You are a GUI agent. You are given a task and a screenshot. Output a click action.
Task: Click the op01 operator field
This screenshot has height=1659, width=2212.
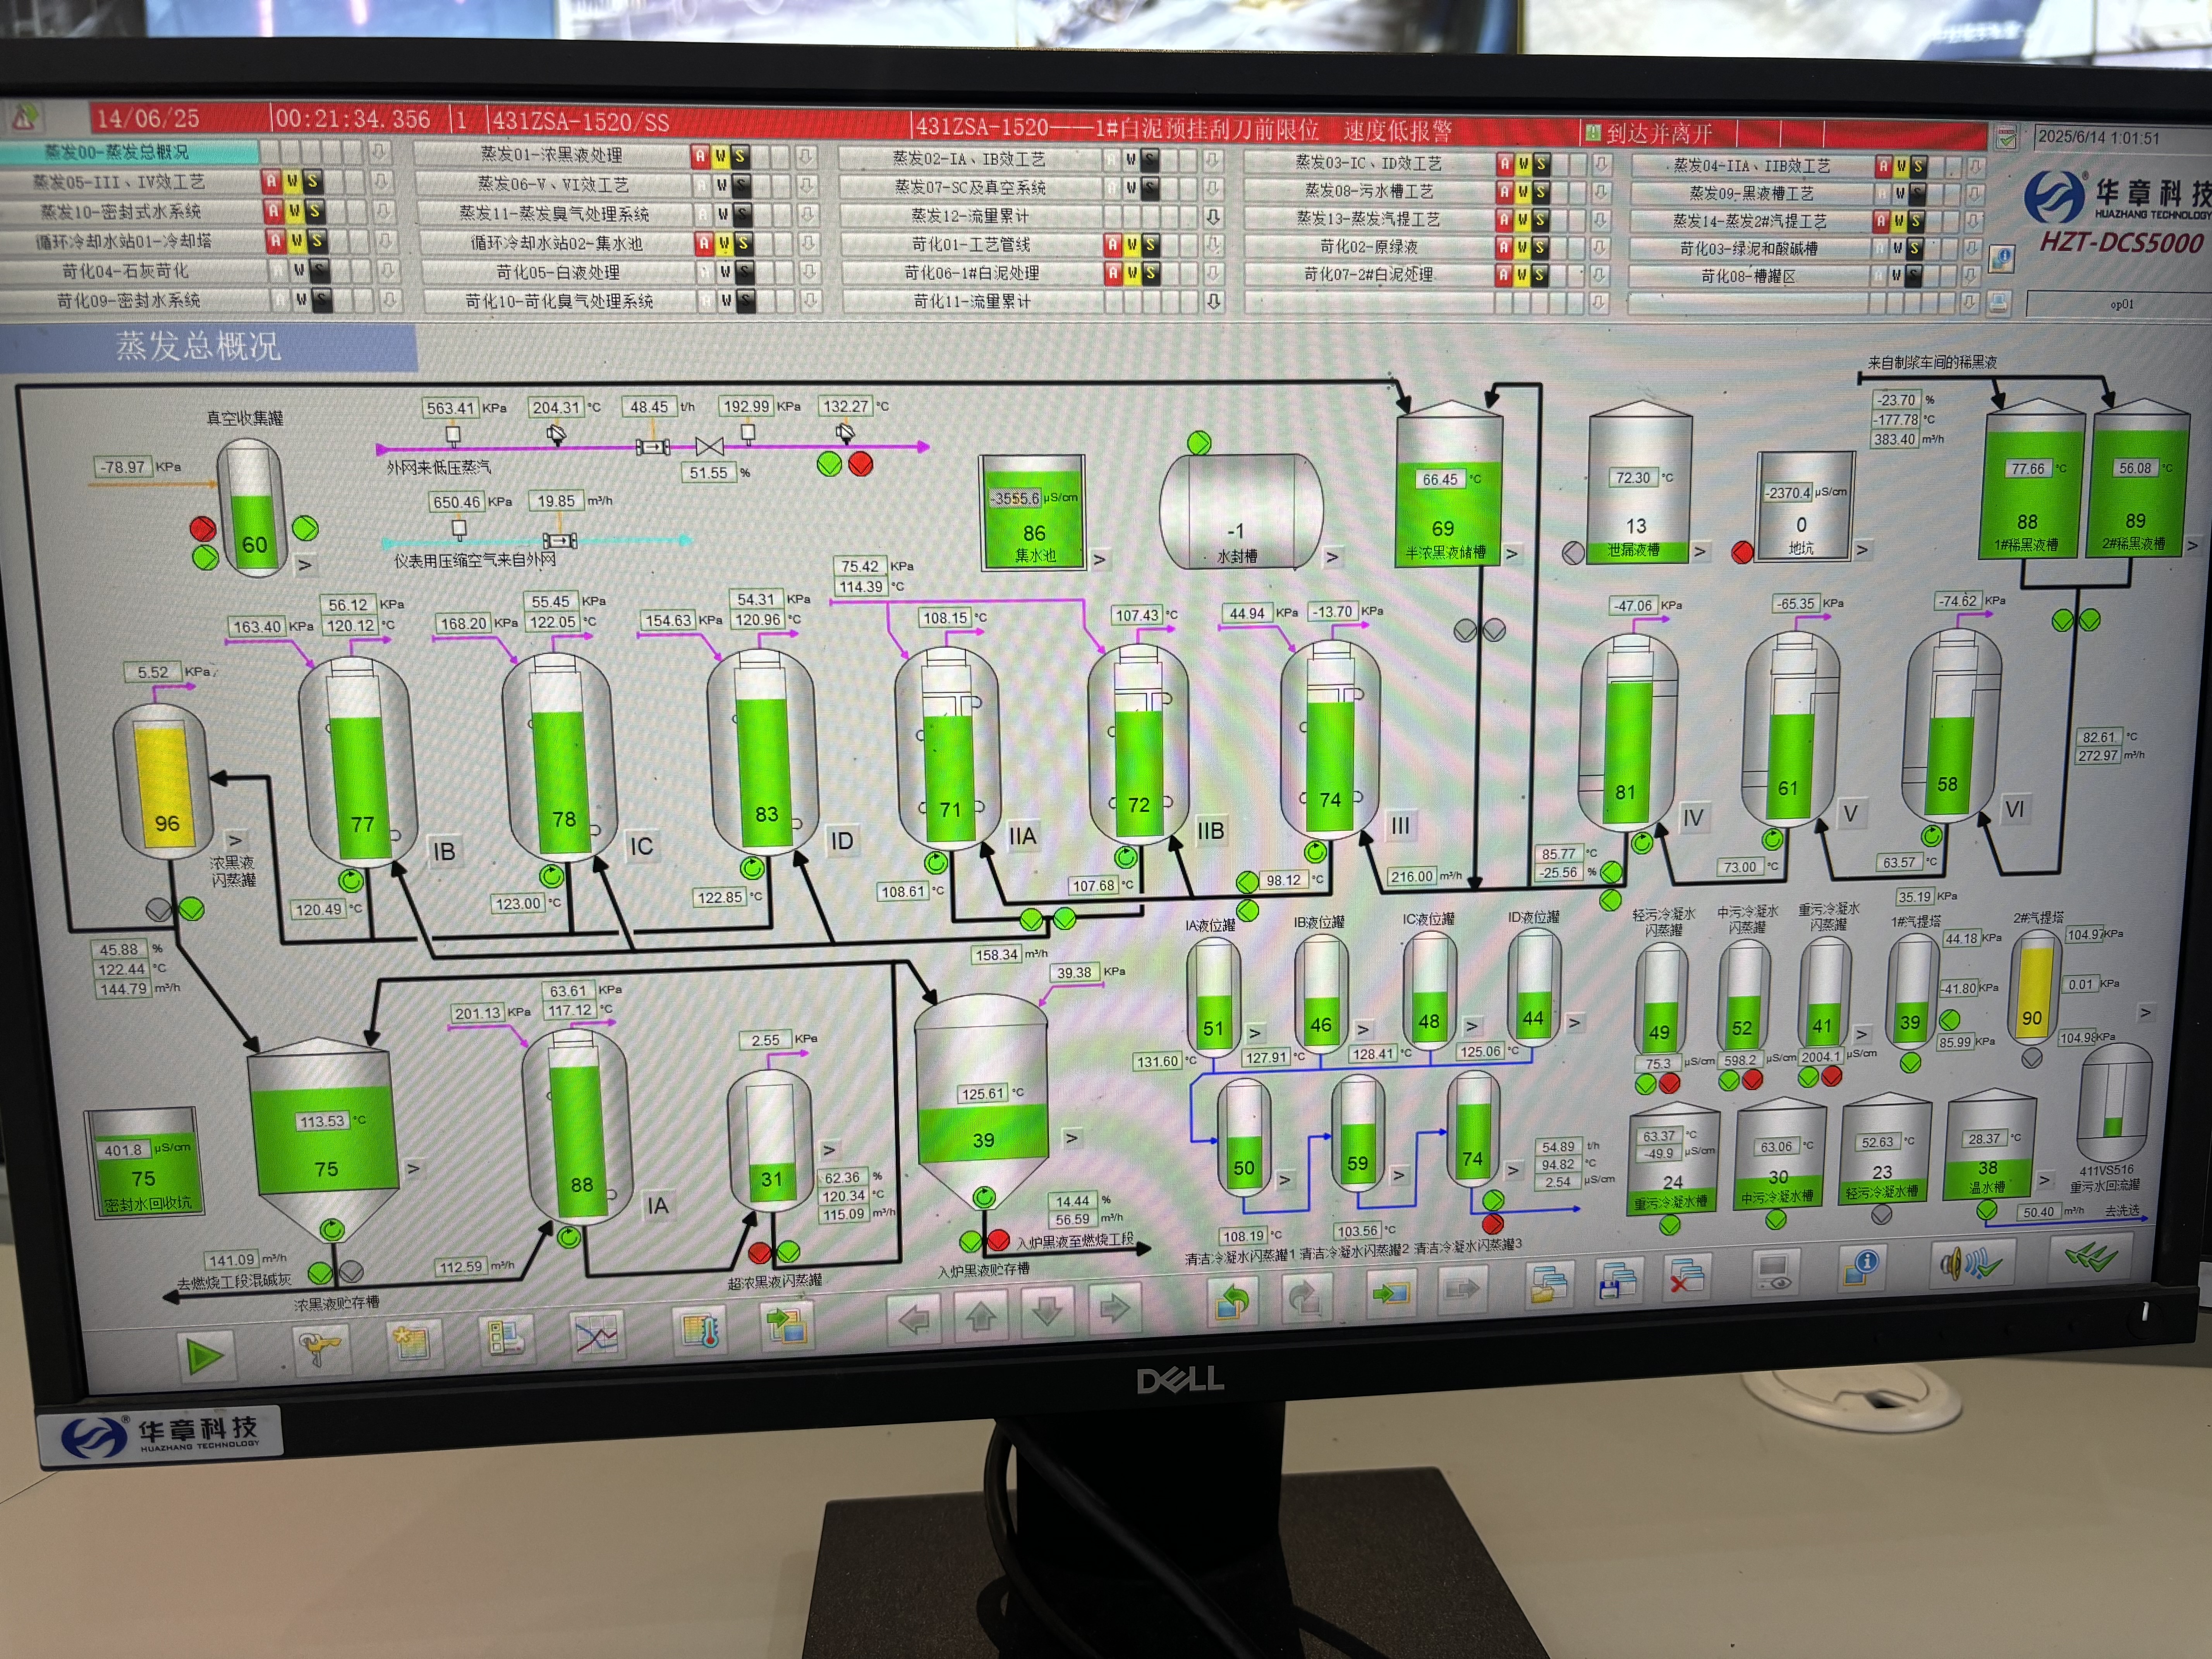pyautogui.click(x=2119, y=304)
